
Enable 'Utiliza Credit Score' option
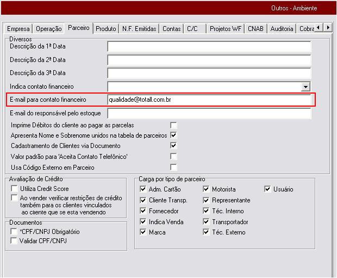(x=15, y=188)
